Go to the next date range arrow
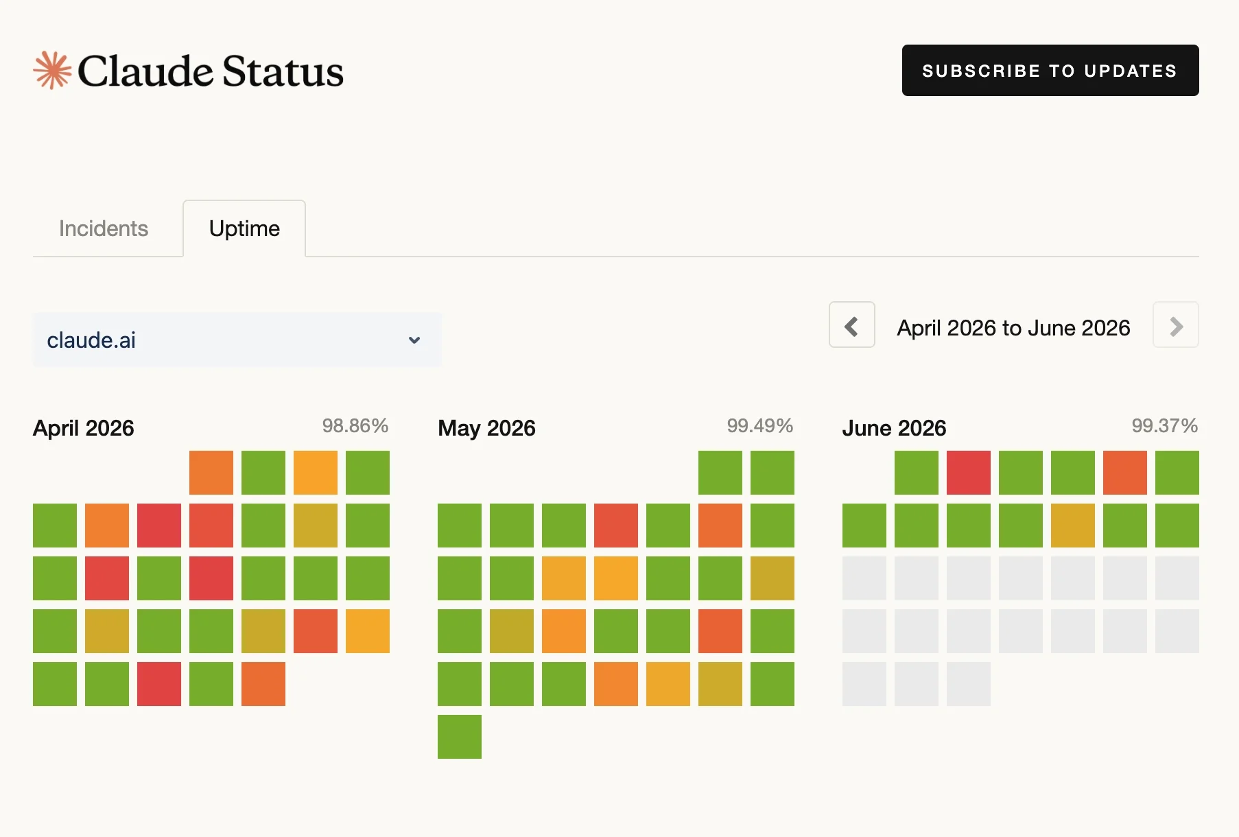The height and width of the screenshot is (837, 1239). 1176,325
